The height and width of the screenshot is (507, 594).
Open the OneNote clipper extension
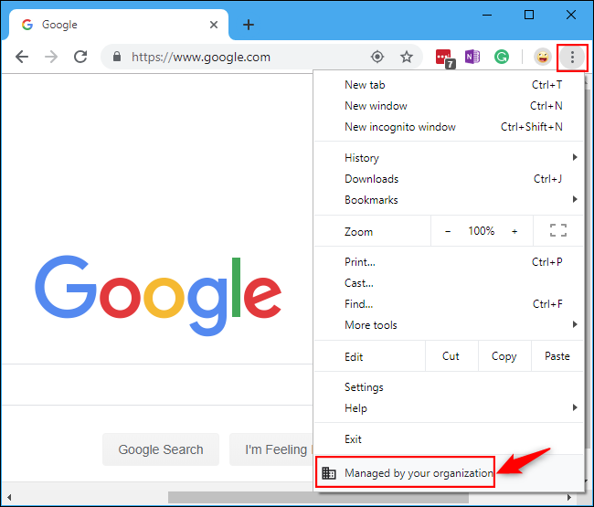click(472, 57)
